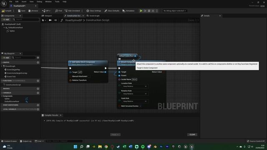This screenshot has height=150, width=267.
Task: Add new variable with VARIABLES plus icon
Action: click(38, 93)
